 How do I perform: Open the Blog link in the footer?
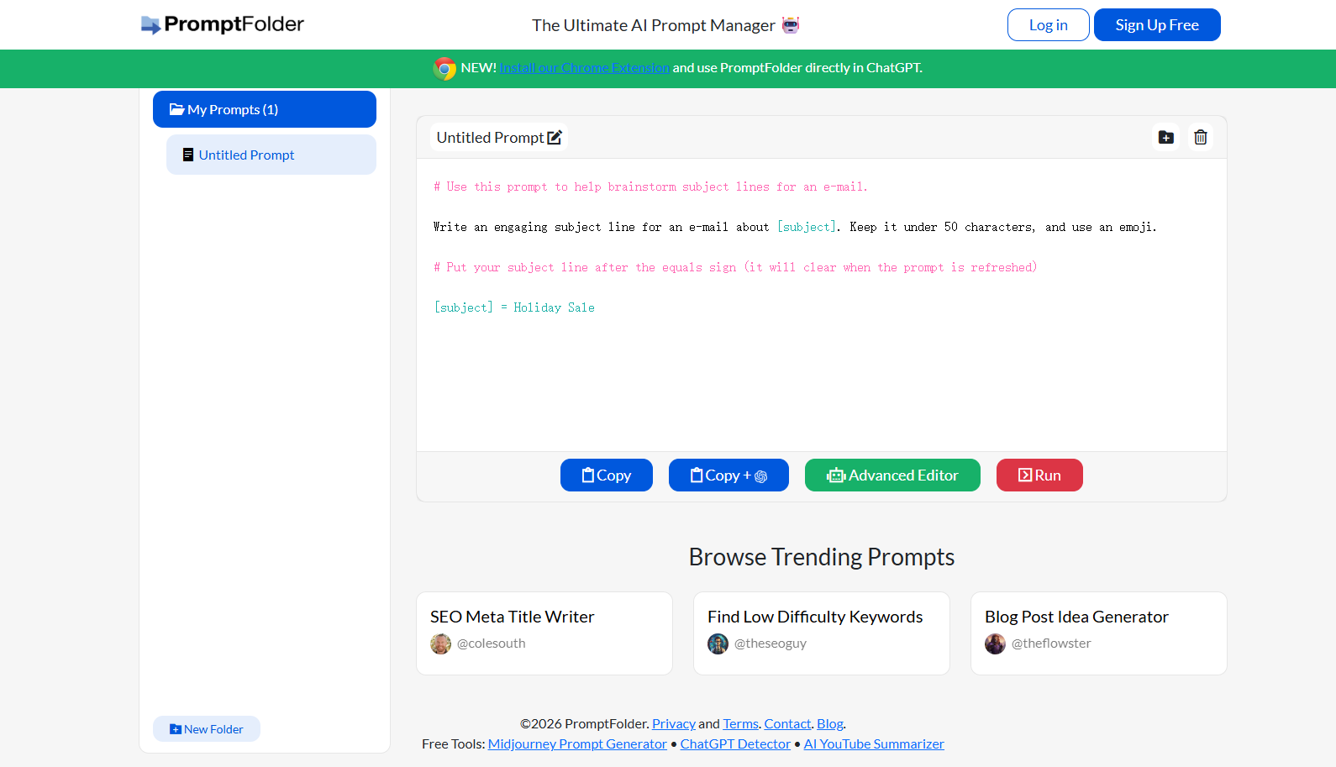[x=830, y=723]
